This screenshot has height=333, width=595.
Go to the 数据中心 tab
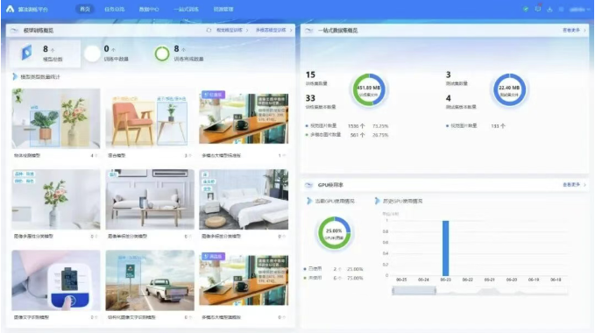(x=149, y=9)
